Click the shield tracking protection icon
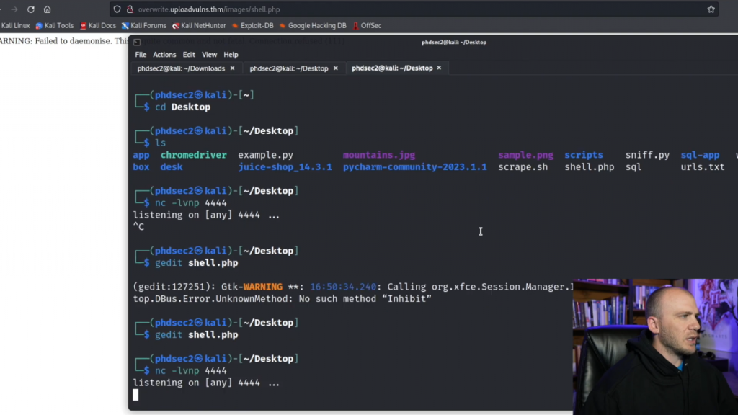The height and width of the screenshot is (415, 738). coord(118,9)
